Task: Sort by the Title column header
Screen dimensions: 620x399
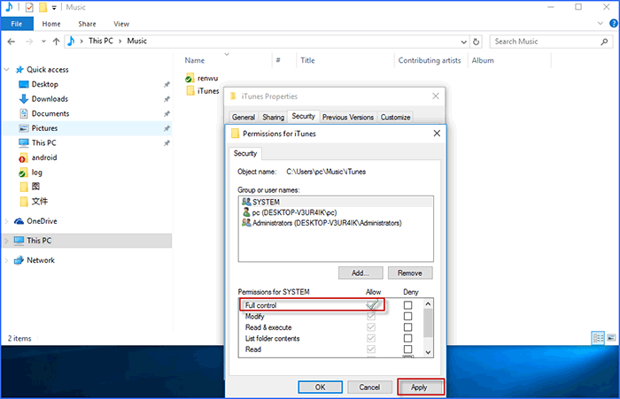Action: tap(307, 60)
